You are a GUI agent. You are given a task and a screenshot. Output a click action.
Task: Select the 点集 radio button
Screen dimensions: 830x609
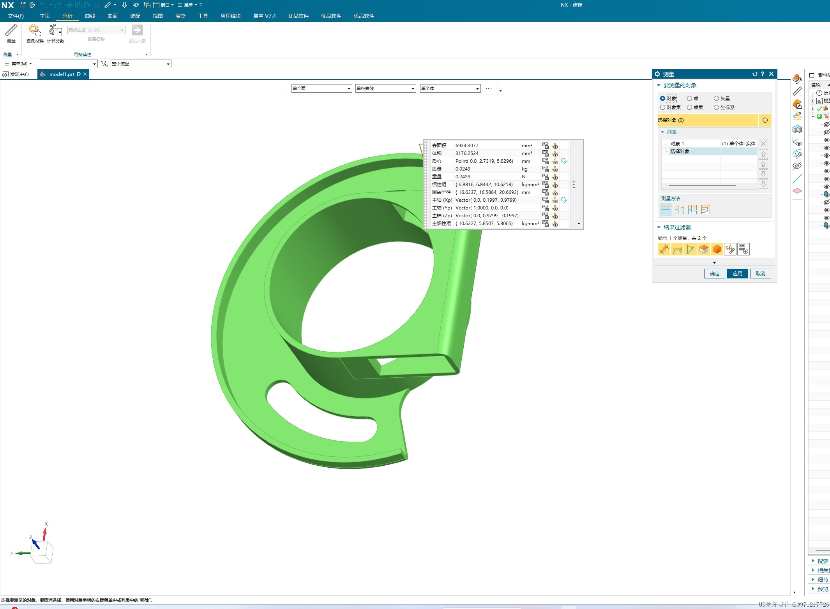689,107
